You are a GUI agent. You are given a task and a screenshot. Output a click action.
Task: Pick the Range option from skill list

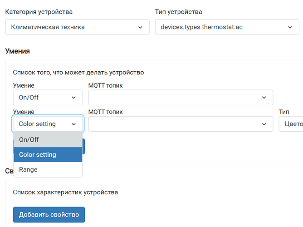[48, 169]
